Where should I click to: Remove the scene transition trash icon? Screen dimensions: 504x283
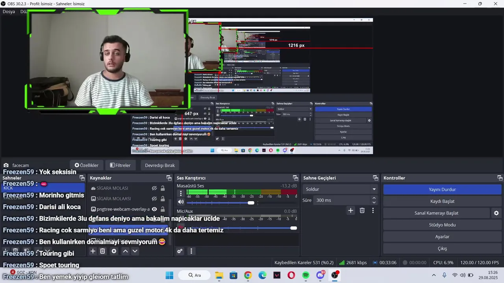362,211
